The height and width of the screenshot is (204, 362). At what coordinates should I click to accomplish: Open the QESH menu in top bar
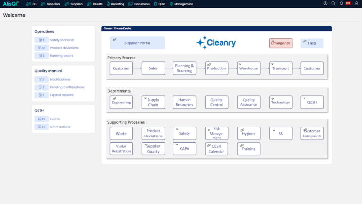pyautogui.click(x=160, y=4)
